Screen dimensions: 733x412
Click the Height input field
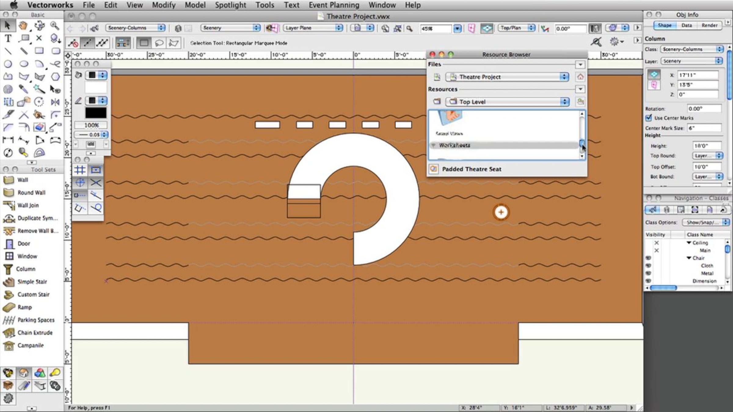(x=707, y=146)
